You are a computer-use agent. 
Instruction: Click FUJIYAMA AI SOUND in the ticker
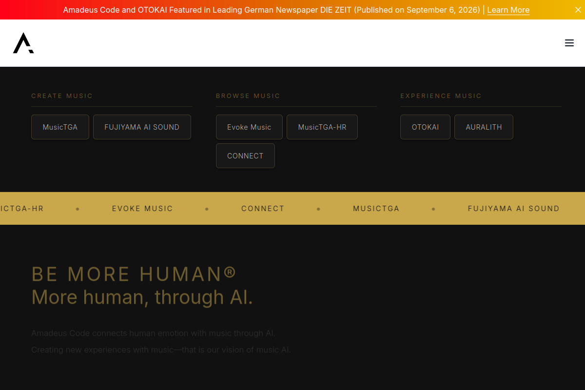[514, 208]
